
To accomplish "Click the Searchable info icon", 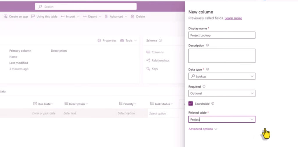I will pos(213,104).
